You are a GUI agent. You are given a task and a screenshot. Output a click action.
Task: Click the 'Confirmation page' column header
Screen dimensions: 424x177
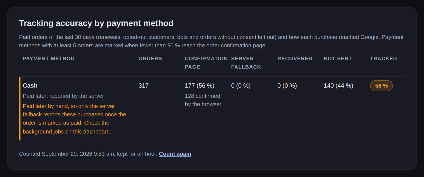click(x=206, y=63)
